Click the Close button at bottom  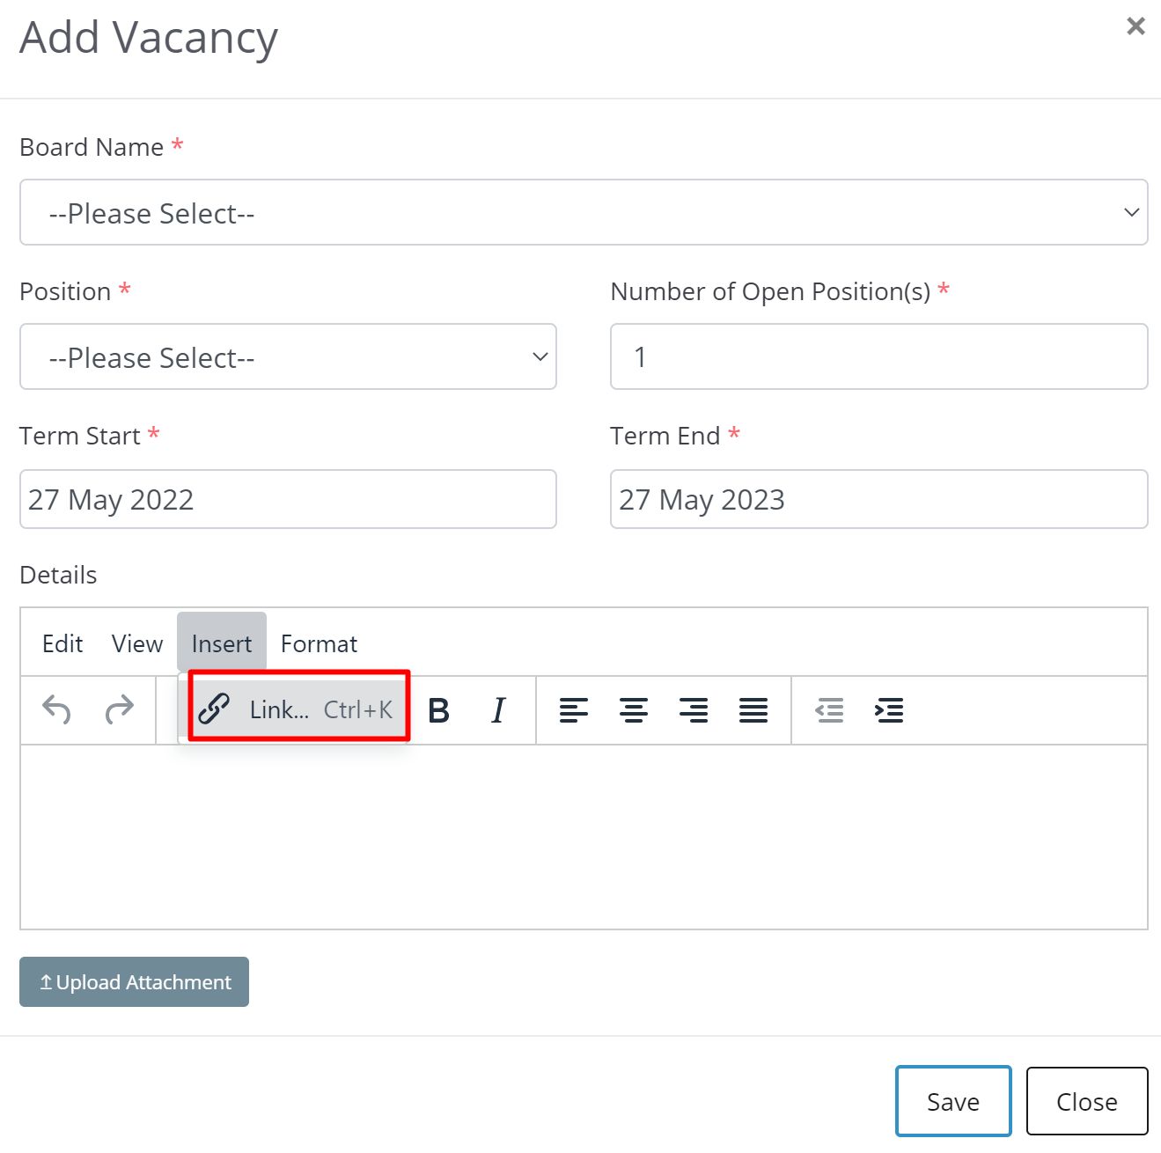tap(1087, 1101)
